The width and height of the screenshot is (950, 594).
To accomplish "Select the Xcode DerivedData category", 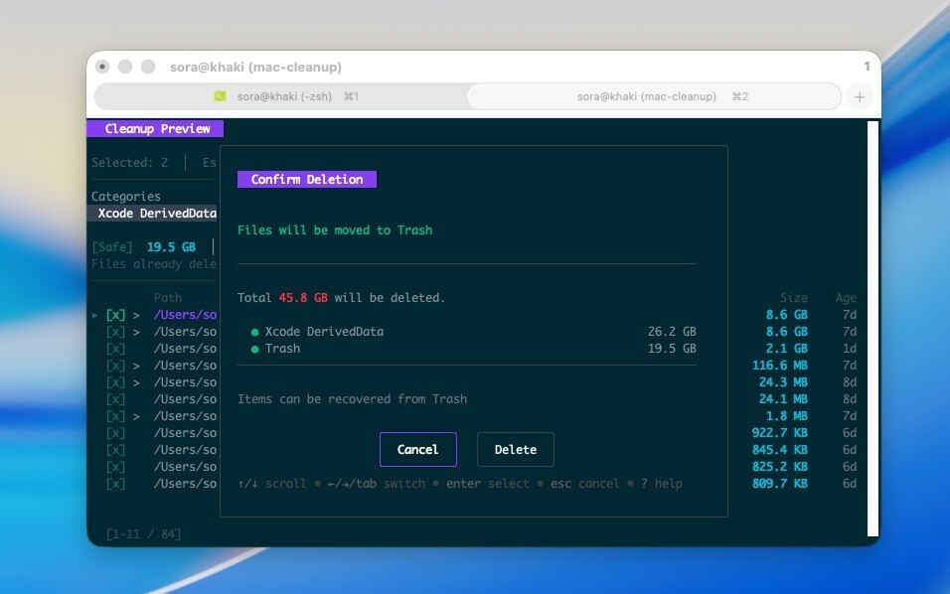I will (156, 214).
